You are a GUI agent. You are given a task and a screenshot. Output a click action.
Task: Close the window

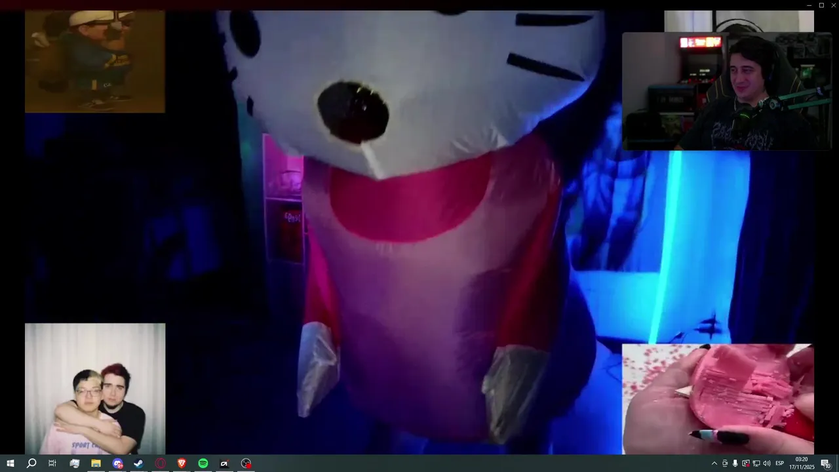[x=833, y=5]
